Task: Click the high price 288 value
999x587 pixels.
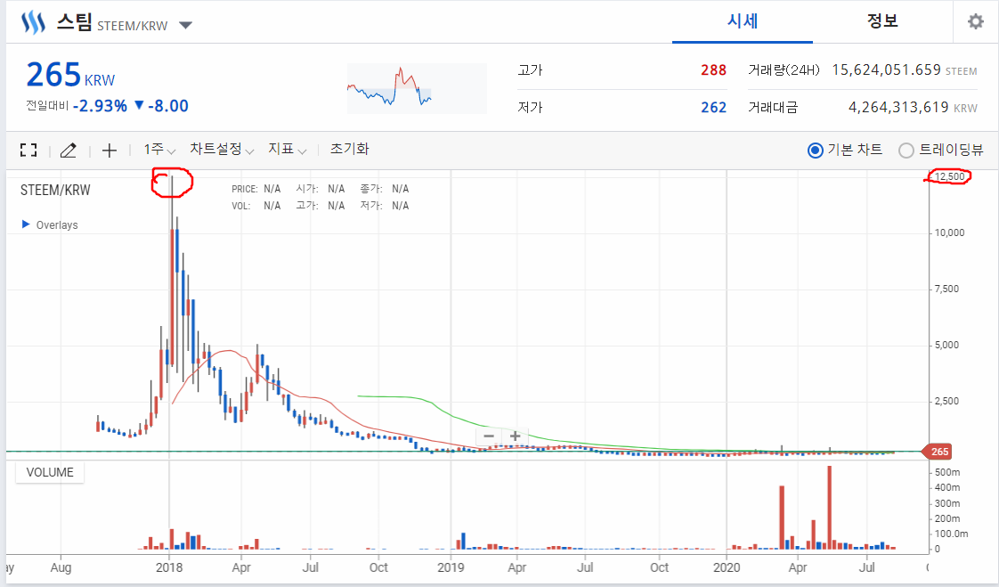Action: click(713, 70)
